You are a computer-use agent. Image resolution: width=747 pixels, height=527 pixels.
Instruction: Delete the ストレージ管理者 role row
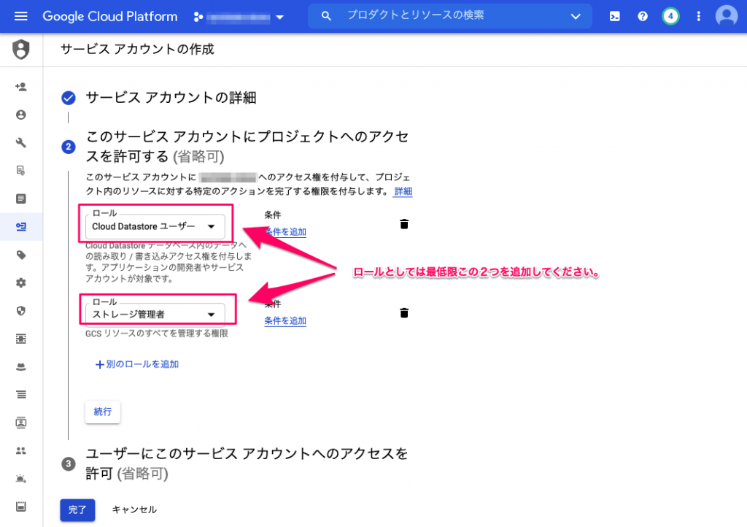tap(404, 312)
